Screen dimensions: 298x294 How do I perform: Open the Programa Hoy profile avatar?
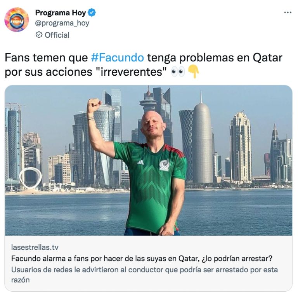tap(17, 19)
